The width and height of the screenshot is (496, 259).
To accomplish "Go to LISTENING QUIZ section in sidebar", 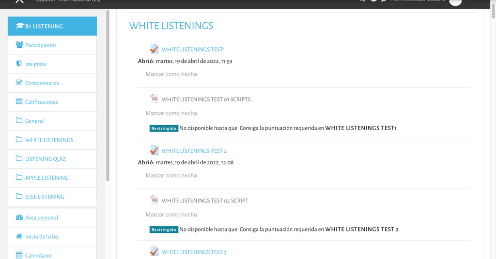I will [x=45, y=158].
